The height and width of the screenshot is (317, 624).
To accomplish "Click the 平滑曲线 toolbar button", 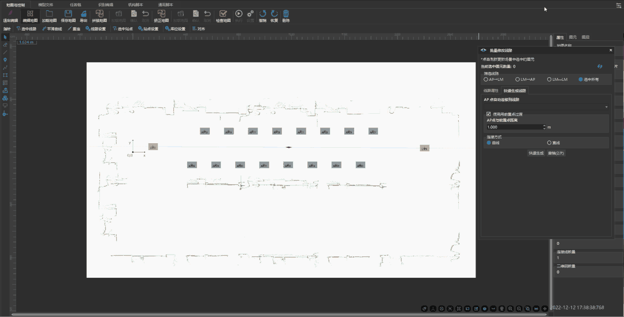I will [52, 29].
